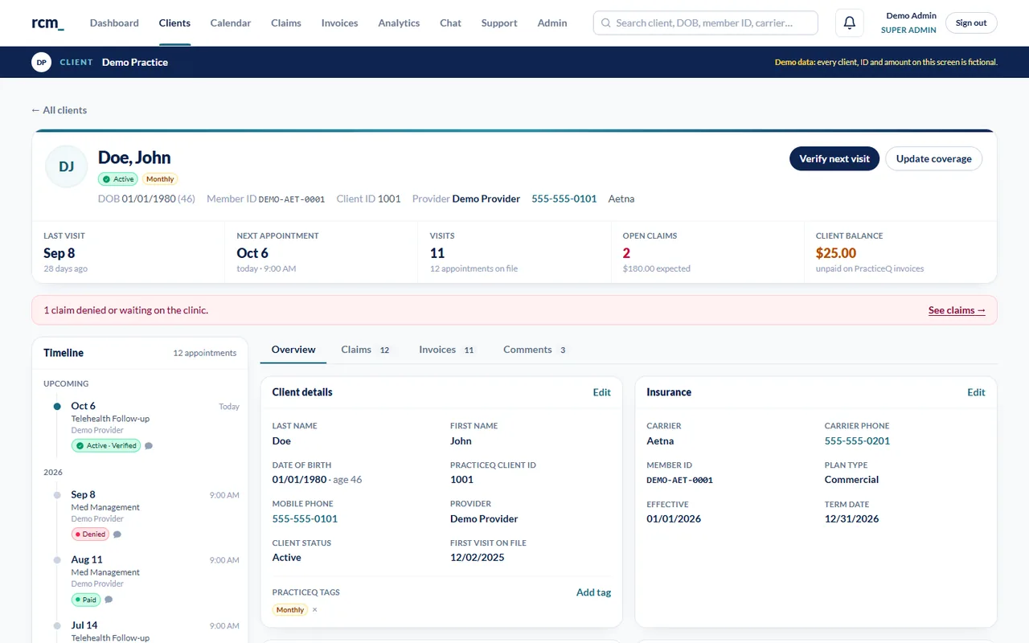Click the term date 12/31/2026
1029x643 pixels.
point(851,518)
